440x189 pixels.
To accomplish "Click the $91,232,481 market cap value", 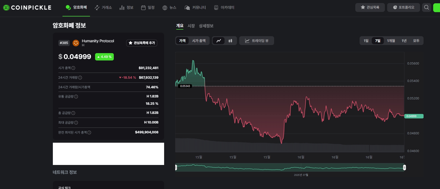I will [x=148, y=68].
